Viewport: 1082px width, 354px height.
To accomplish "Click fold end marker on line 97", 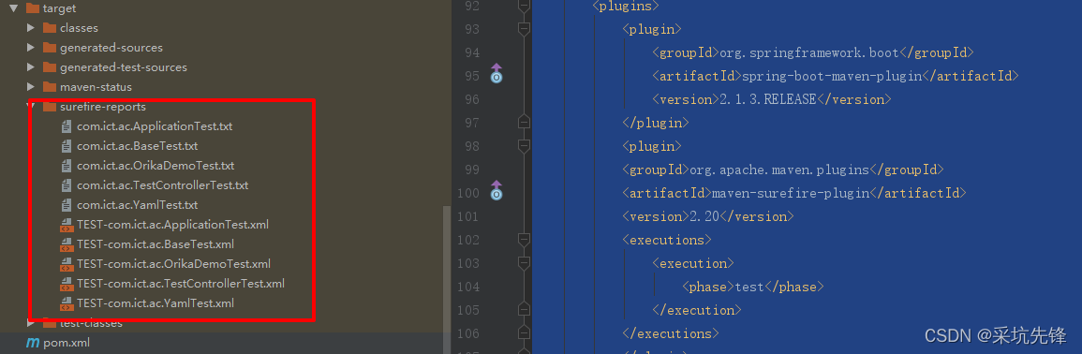I will click(x=524, y=122).
